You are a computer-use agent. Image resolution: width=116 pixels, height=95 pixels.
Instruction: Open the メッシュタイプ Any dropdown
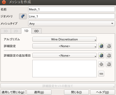72,23
